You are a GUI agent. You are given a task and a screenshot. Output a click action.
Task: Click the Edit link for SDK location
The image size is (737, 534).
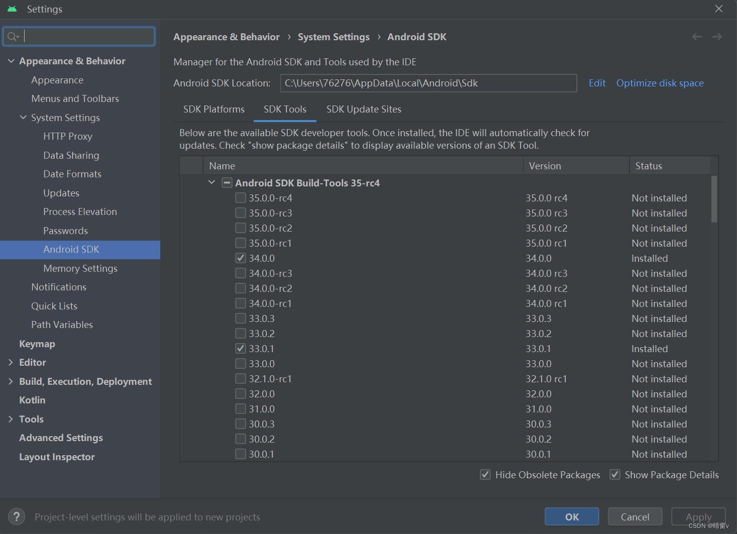click(x=597, y=83)
